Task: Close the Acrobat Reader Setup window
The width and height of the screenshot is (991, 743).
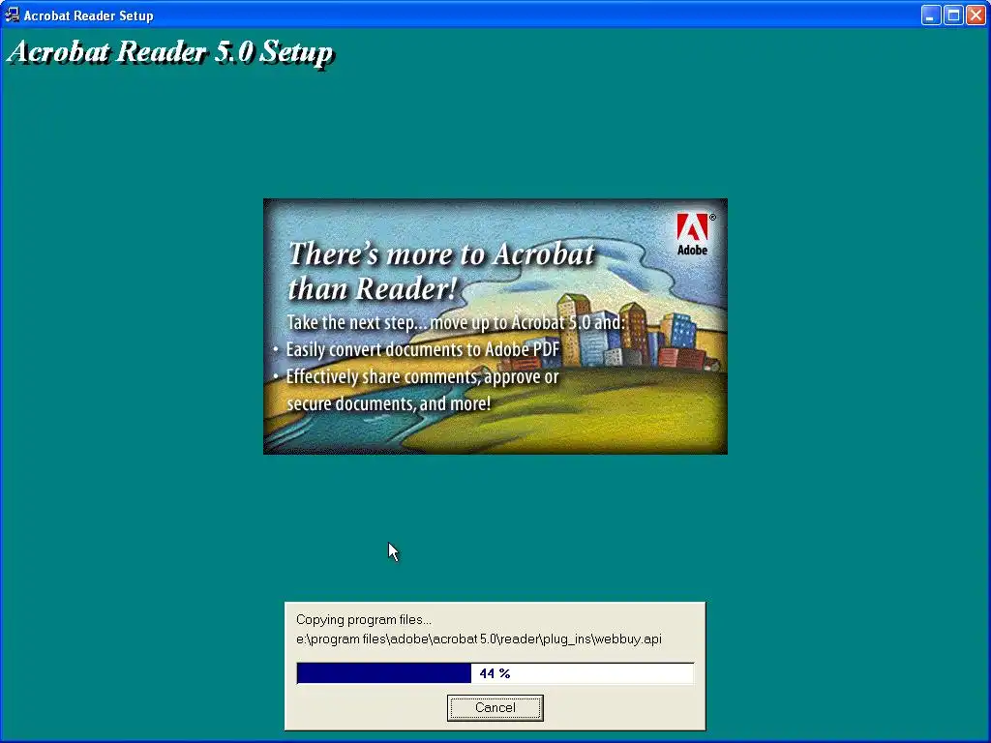Action: [976, 15]
